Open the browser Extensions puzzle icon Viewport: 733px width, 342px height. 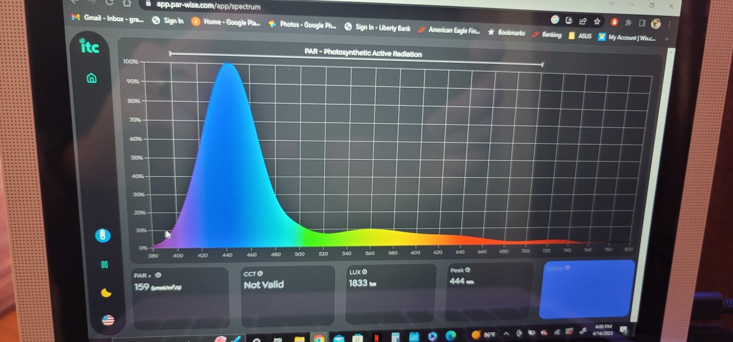pyautogui.click(x=628, y=23)
